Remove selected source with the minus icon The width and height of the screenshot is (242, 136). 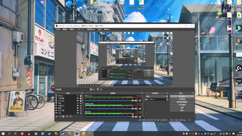(x=60, y=116)
